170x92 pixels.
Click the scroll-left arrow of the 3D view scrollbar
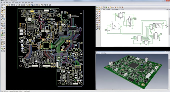(96, 90)
